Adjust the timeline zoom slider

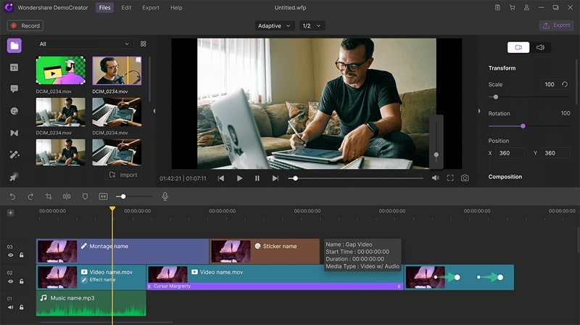tap(123, 197)
